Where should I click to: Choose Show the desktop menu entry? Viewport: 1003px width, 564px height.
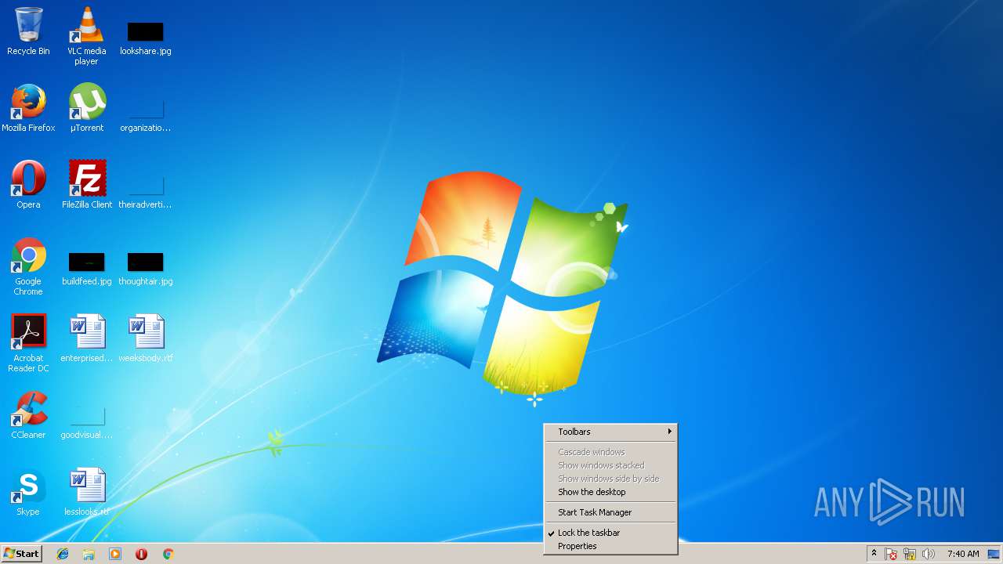click(x=610, y=492)
